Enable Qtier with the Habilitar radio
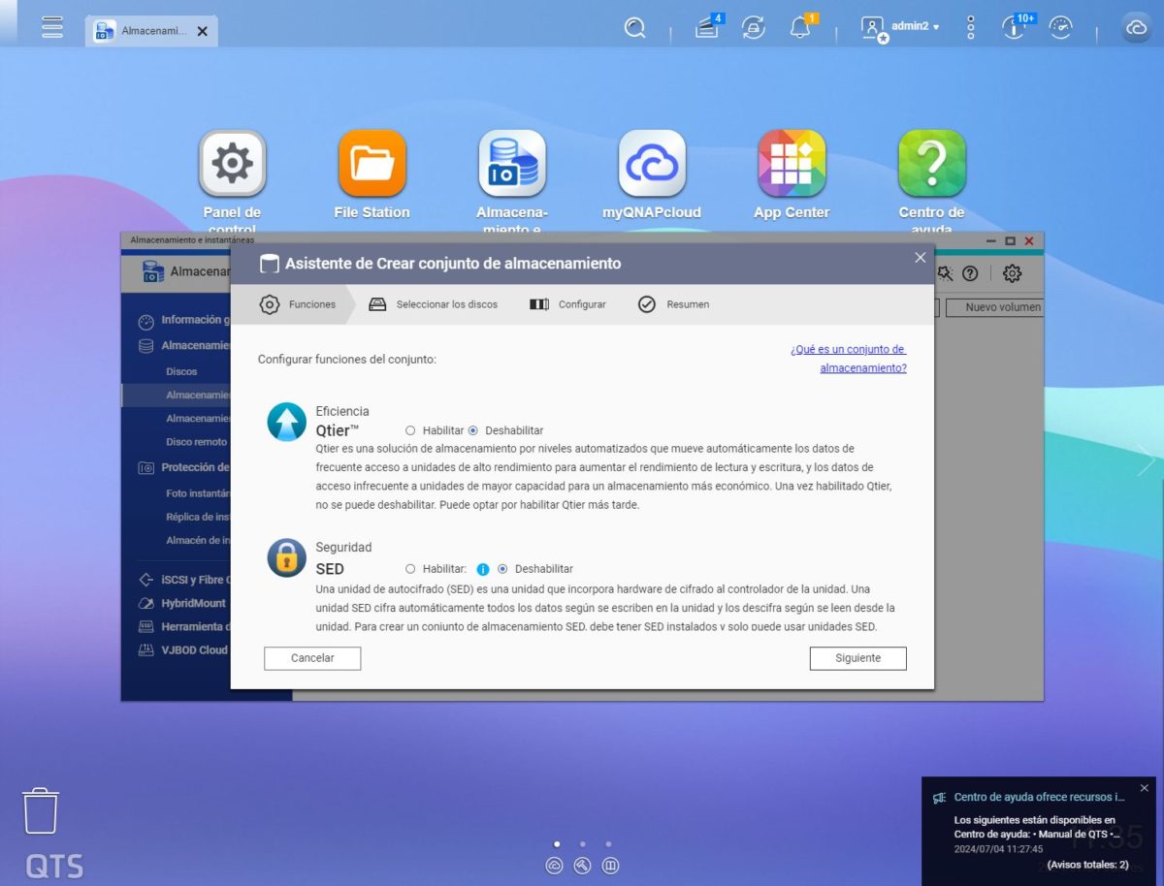This screenshot has width=1164, height=886. (410, 430)
